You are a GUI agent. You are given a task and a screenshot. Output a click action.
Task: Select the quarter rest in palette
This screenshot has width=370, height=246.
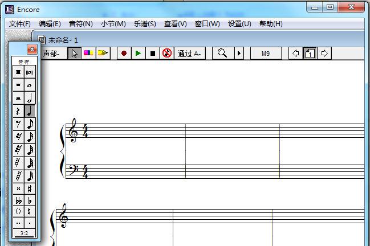point(18,110)
